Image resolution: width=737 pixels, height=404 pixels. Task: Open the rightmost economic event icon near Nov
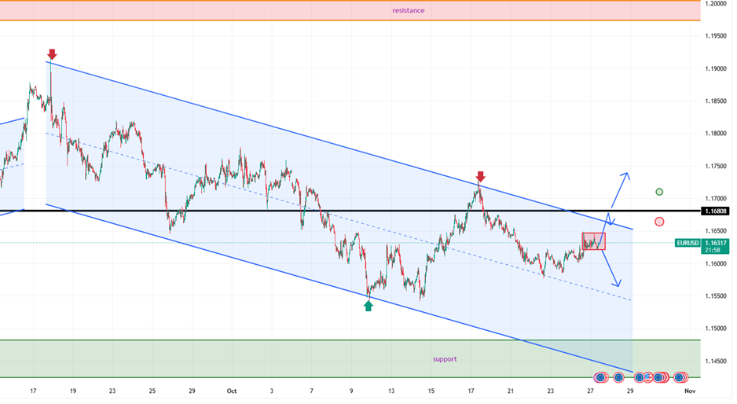coord(678,378)
